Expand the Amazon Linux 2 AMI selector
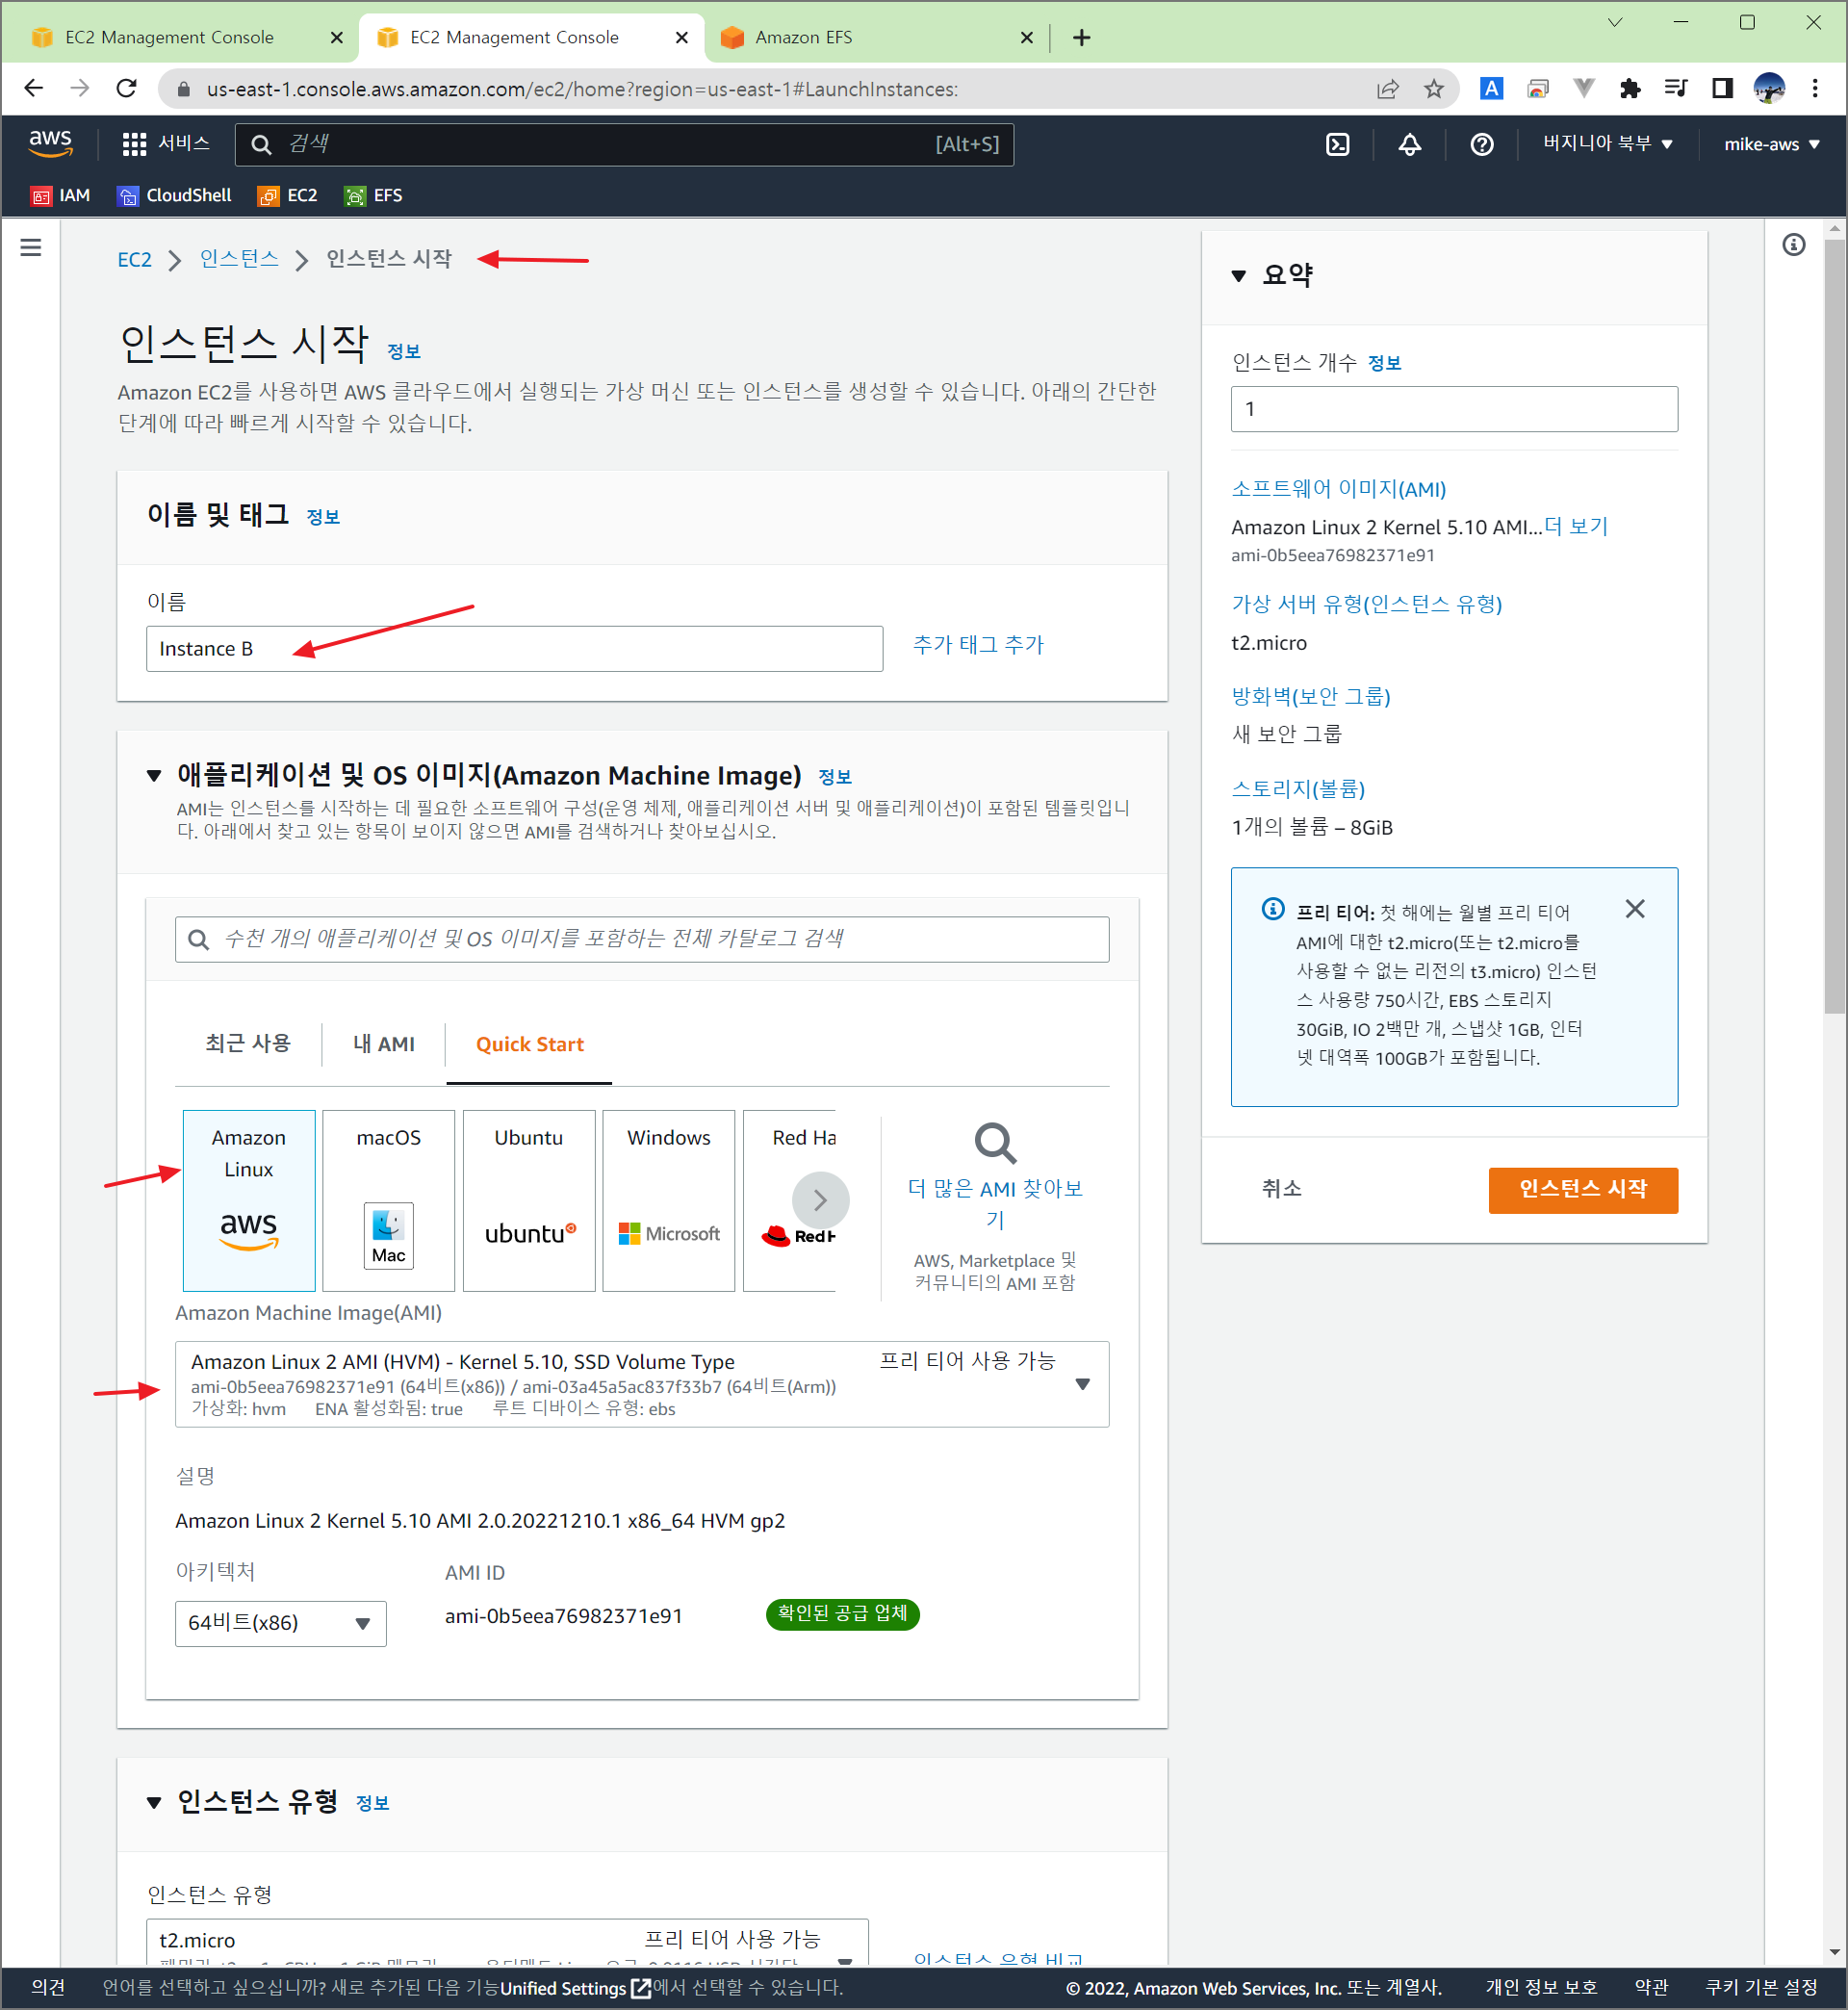Screen dimensions: 1848x2010 1082,1384
